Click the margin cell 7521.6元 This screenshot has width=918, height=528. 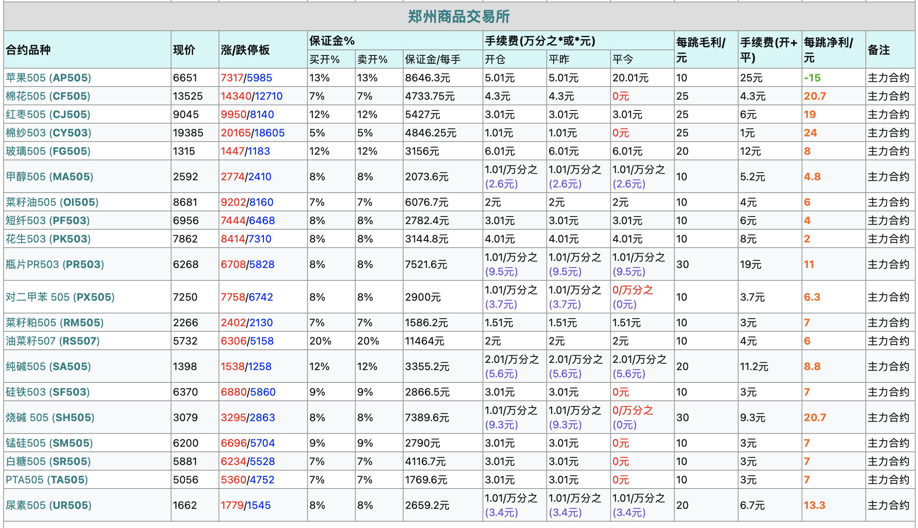426,264
